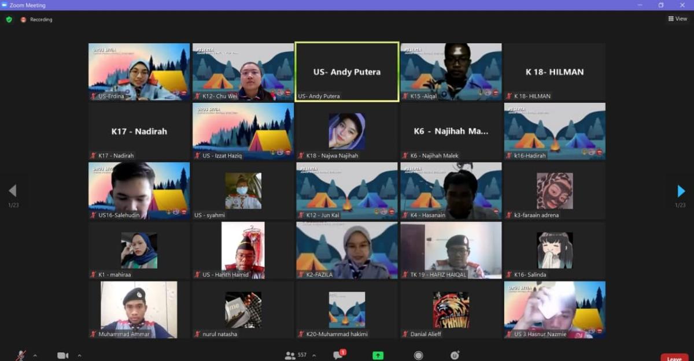Open the Chat with unread message
The height and width of the screenshot is (361, 694).
[338, 355]
